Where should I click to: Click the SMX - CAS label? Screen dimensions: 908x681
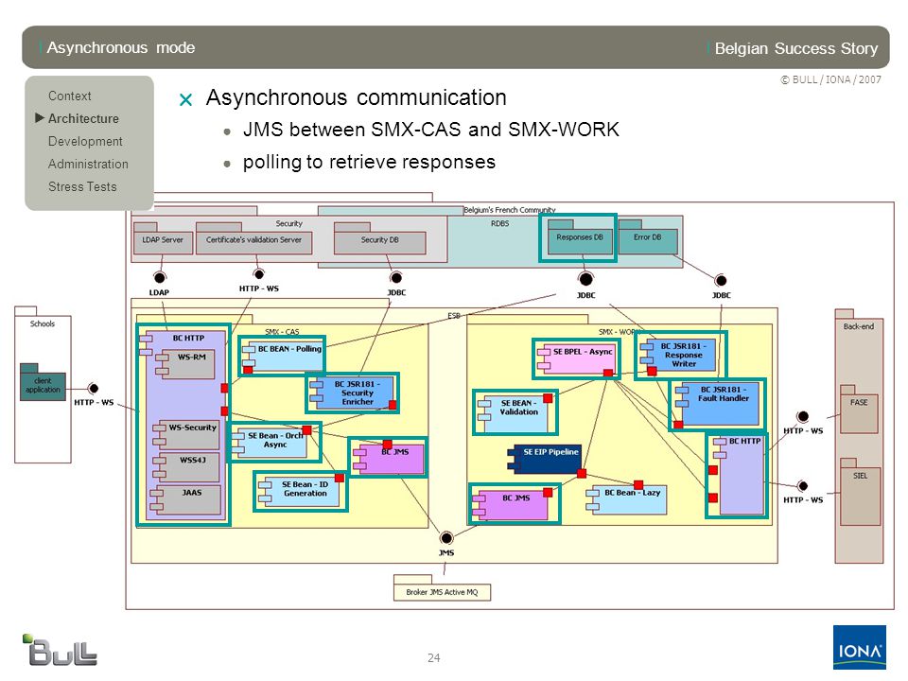pyautogui.click(x=282, y=332)
